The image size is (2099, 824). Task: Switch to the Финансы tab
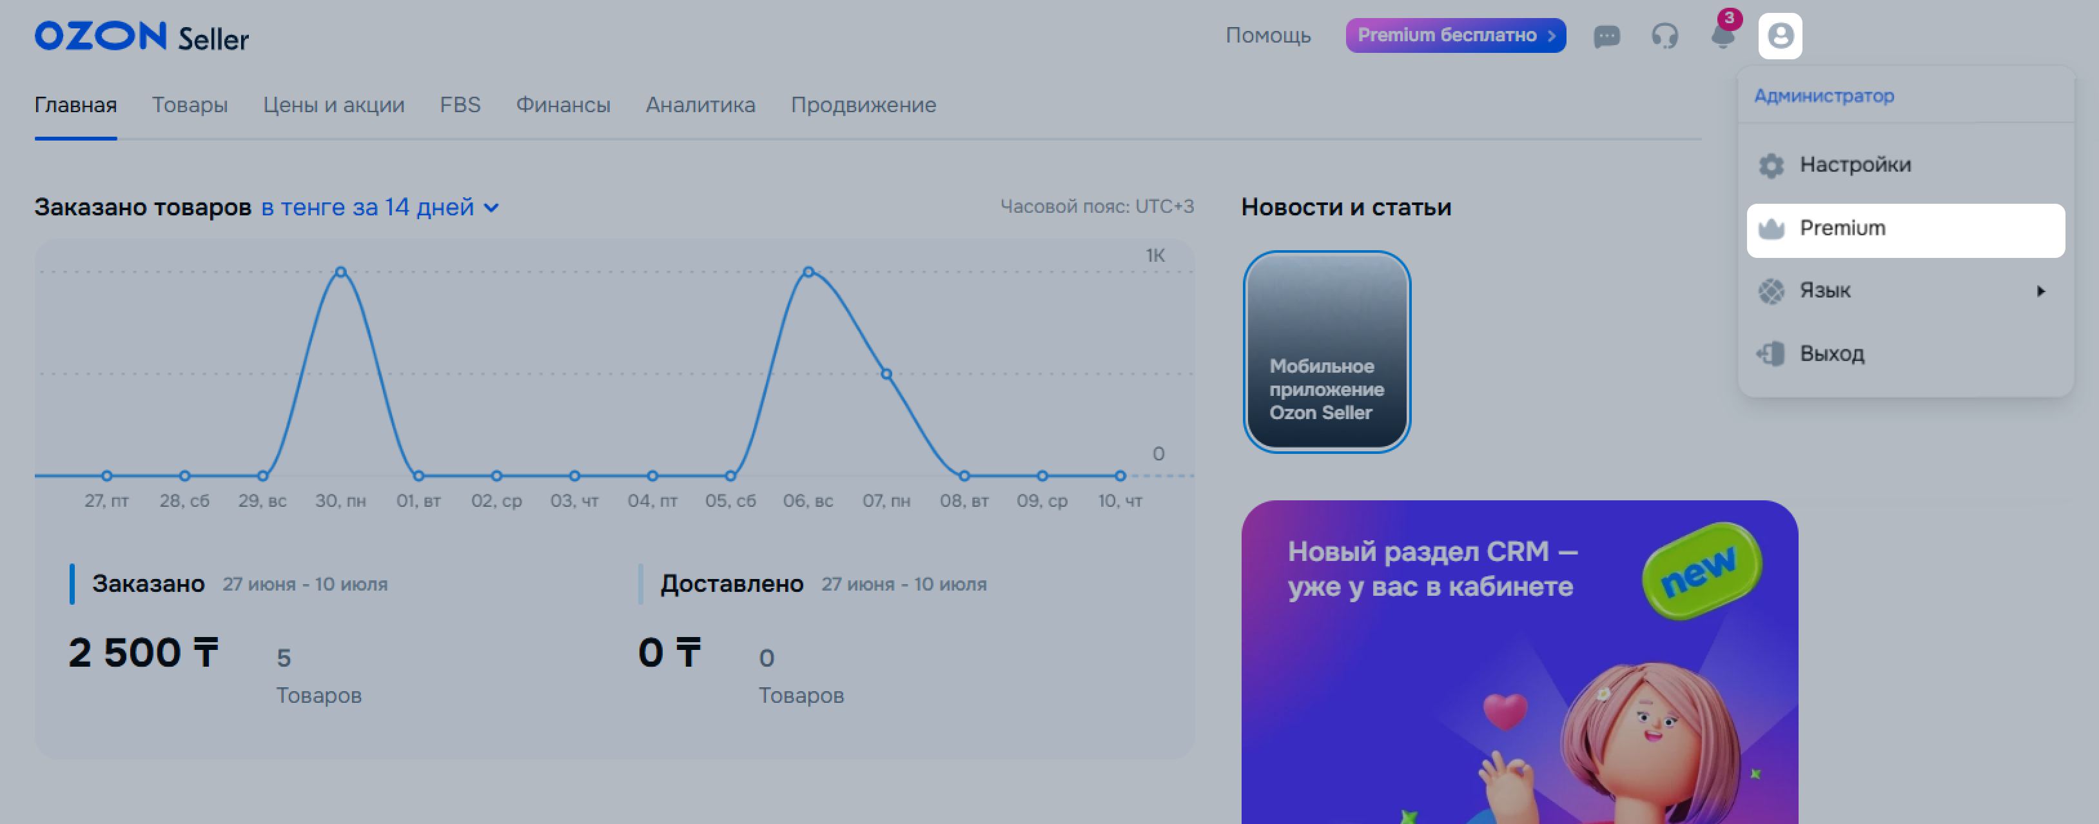coord(563,105)
